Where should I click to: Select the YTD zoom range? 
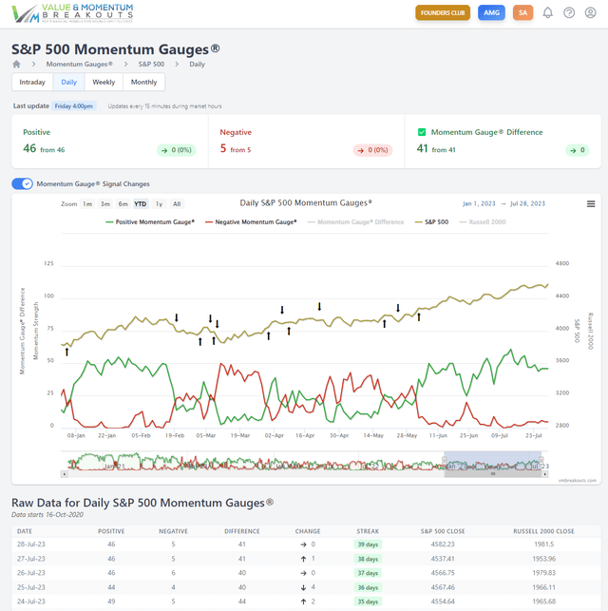pos(140,203)
